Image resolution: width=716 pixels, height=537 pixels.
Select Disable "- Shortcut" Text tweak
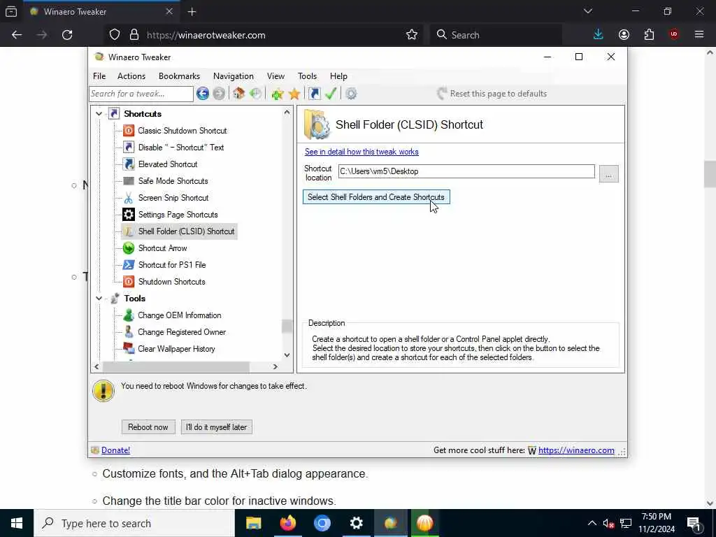pyautogui.click(x=181, y=148)
